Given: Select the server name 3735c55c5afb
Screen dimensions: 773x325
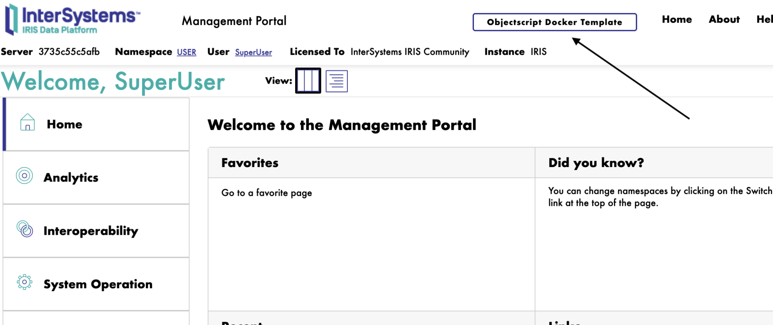Looking at the screenshot, I should tap(69, 52).
